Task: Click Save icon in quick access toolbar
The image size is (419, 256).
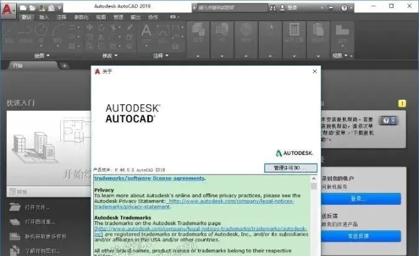Action: click(42, 8)
